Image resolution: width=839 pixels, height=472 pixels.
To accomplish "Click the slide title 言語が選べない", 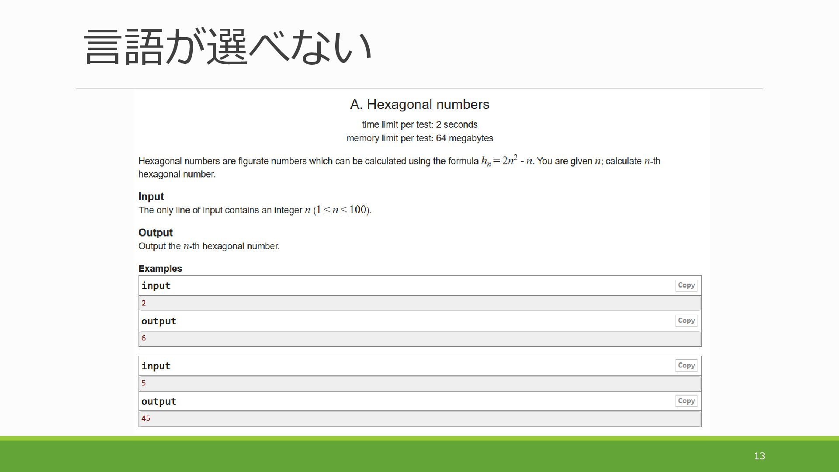I will tap(228, 47).
